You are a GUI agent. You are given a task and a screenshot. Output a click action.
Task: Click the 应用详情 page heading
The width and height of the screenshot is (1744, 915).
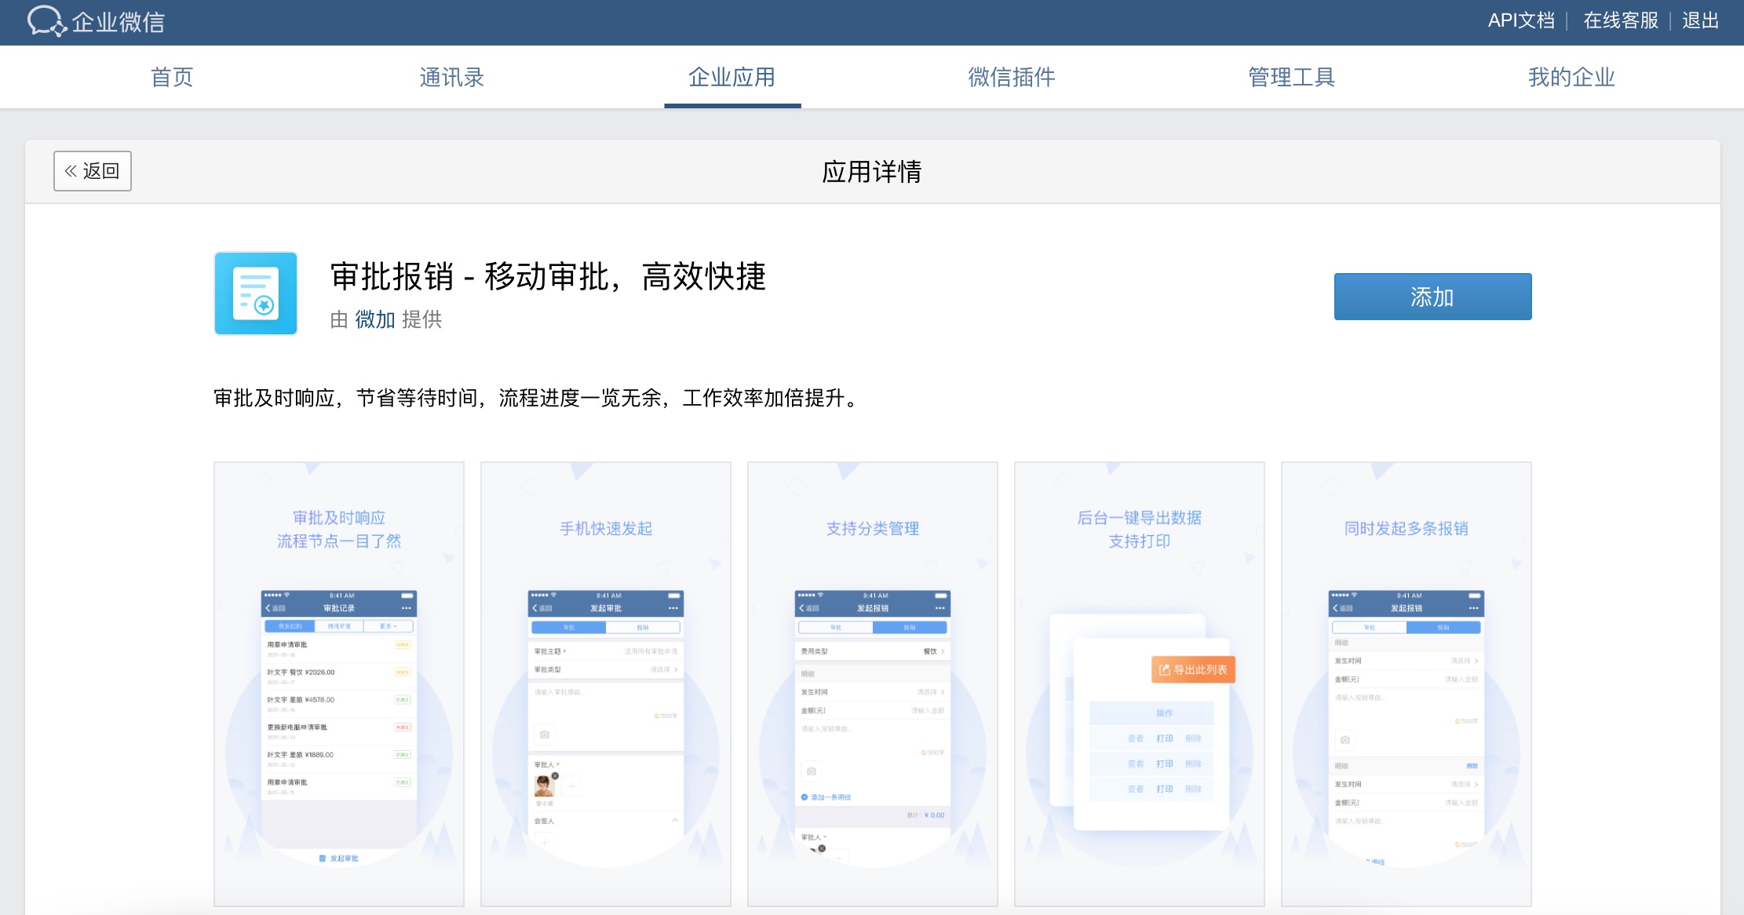point(872,171)
